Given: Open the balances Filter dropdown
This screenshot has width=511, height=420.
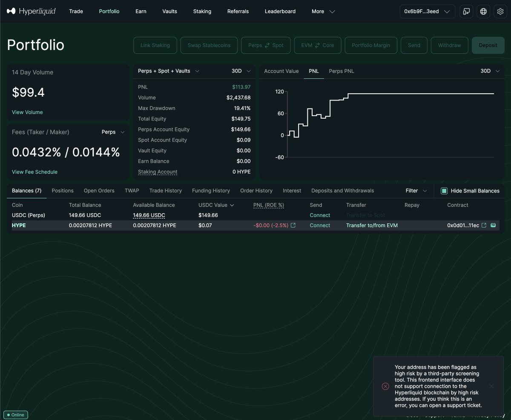Looking at the screenshot, I should [417, 191].
